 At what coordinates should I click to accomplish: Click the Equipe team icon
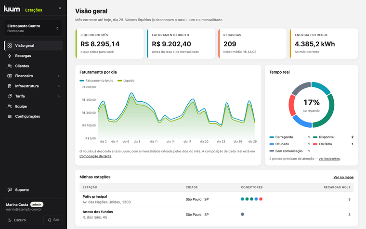click(x=10, y=107)
